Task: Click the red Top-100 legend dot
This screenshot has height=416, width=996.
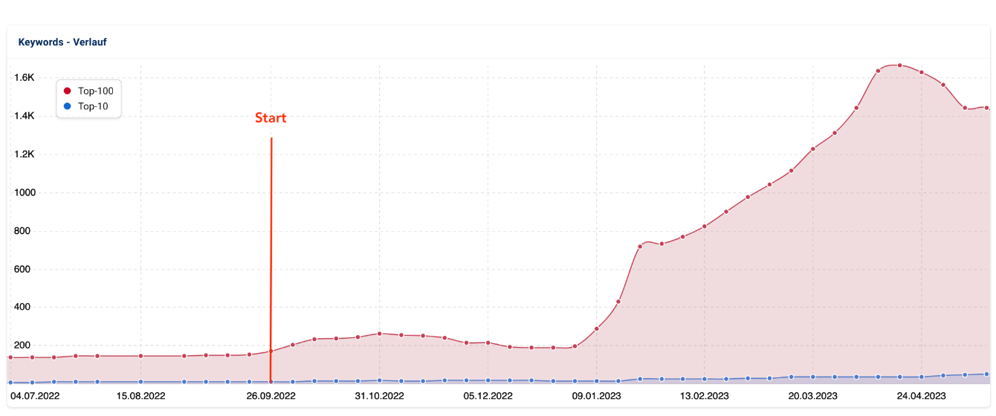Action: click(x=67, y=91)
